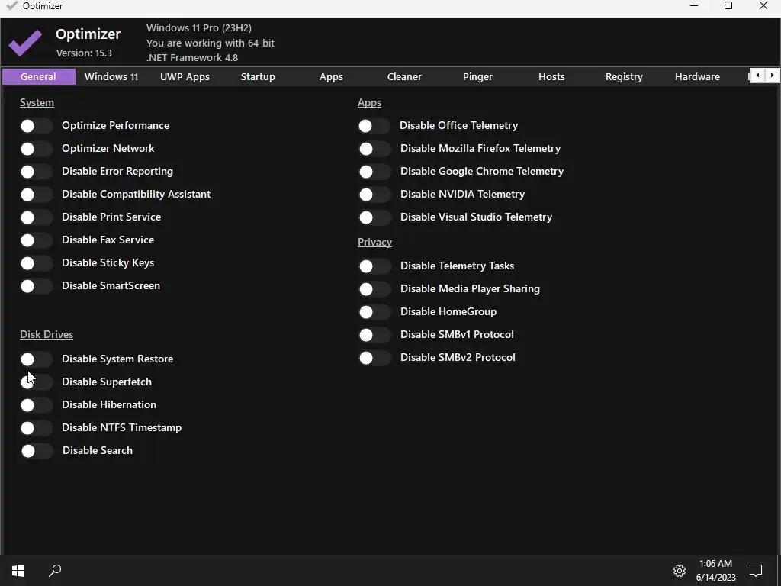Screen dimensions: 781x586
Task: Switch to the Hosts tab
Action: 551,77
